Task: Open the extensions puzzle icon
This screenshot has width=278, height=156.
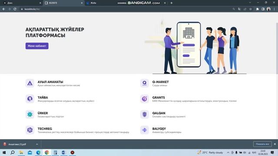Action: (x=257, y=9)
